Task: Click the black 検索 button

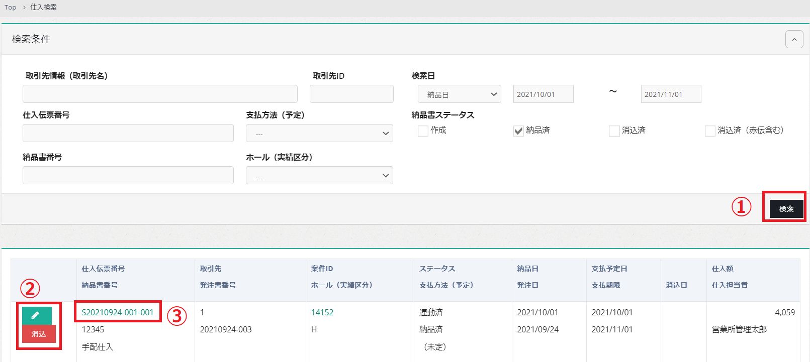Action: [786, 209]
